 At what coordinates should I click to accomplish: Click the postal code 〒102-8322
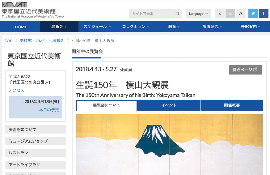(x=20, y=77)
